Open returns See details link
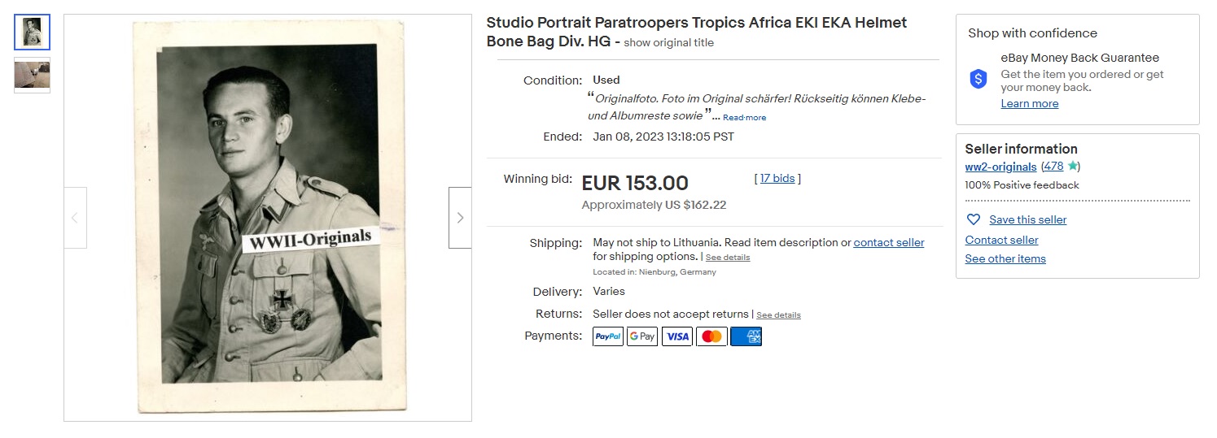 point(778,315)
